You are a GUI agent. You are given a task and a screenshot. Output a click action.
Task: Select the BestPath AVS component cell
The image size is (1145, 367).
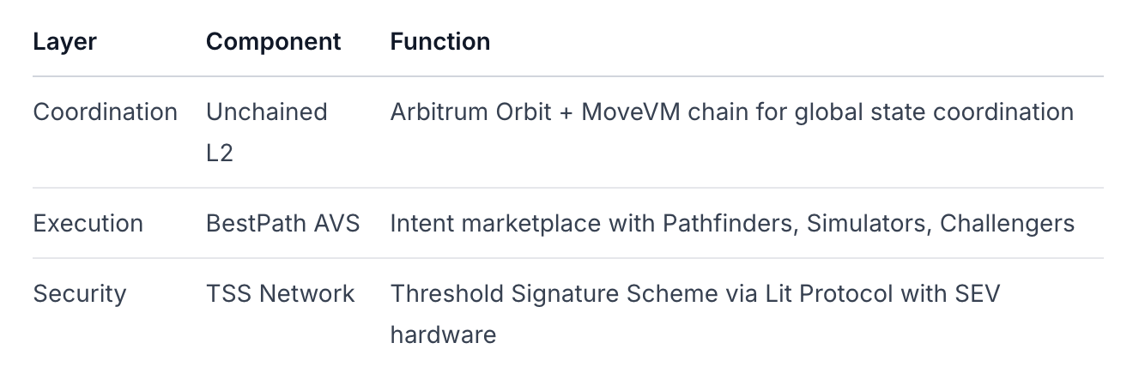point(282,224)
